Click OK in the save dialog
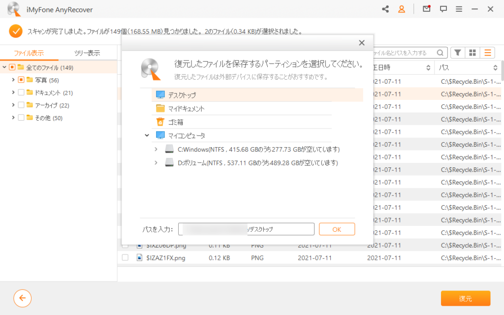504x315 pixels. (x=337, y=229)
